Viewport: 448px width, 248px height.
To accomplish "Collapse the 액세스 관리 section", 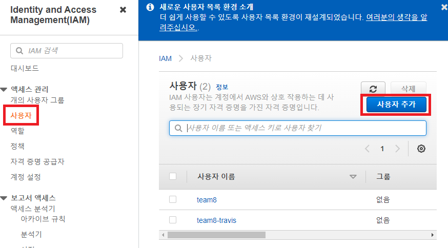I will 4,90.
